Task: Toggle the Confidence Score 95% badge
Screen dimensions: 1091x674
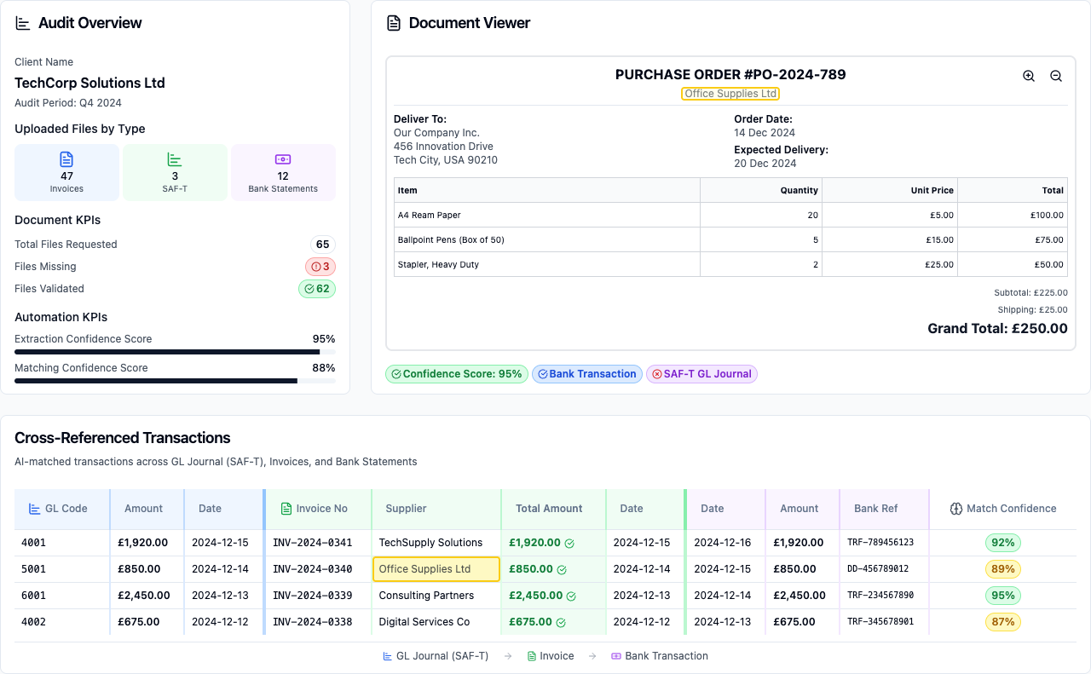Action: (x=456, y=374)
